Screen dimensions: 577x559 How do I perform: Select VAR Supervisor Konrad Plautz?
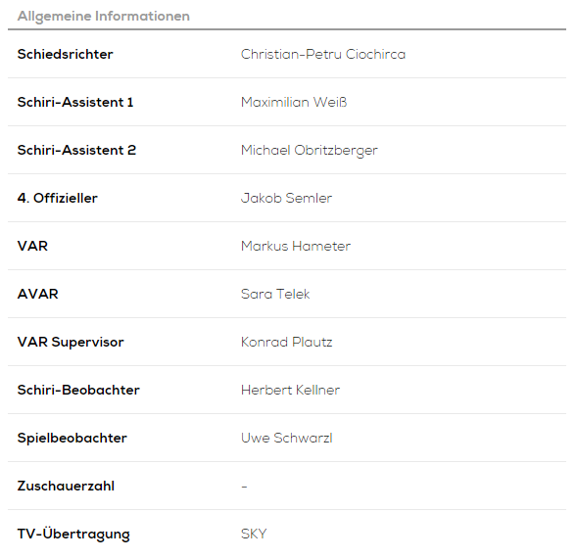(x=286, y=342)
